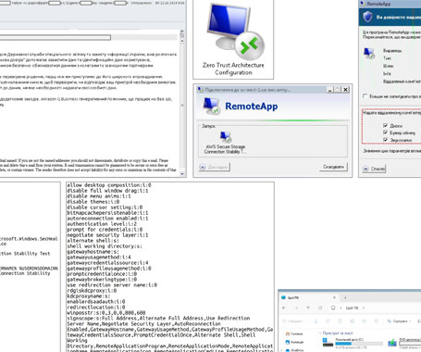
Task: Click the Local Disk (C:) usage bar
Action: pyautogui.click(x=359, y=344)
